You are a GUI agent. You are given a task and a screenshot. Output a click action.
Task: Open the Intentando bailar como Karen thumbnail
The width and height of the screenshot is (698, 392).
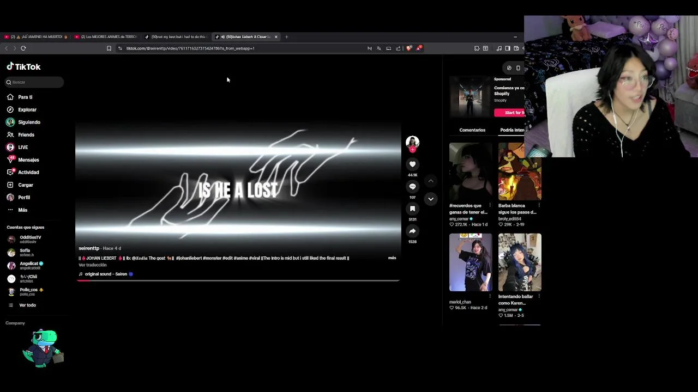[x=519, y=262]
